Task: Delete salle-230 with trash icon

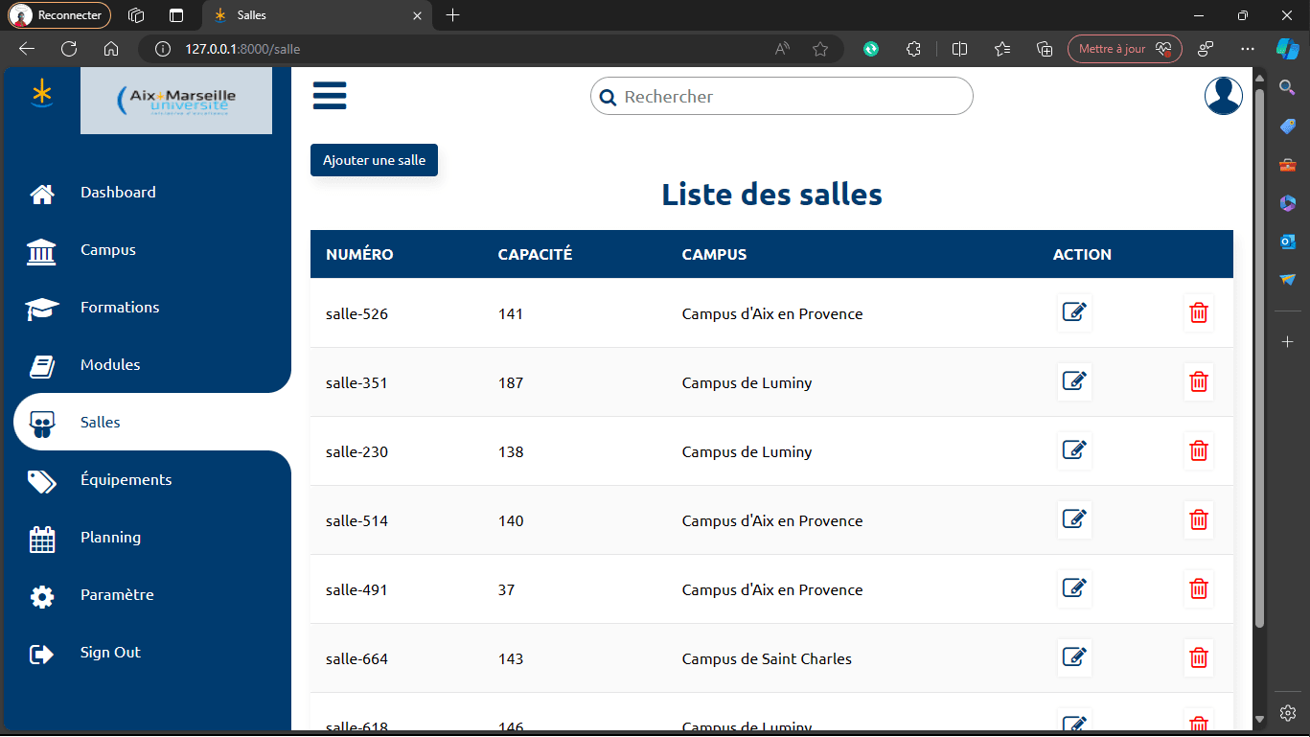Action: (x=1198, y=450)
